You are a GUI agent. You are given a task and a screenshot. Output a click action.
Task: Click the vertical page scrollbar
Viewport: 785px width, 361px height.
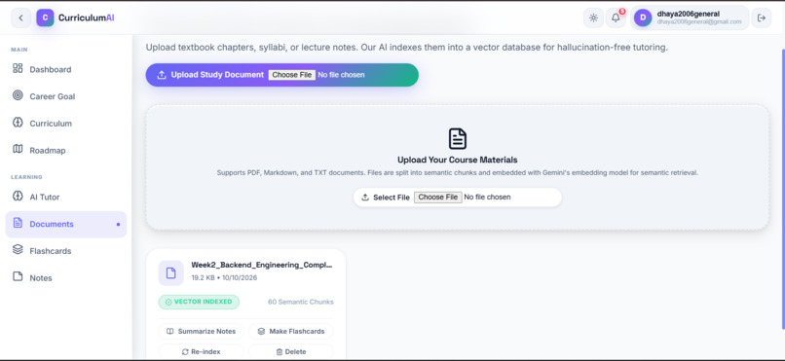[x=783, y=189]
